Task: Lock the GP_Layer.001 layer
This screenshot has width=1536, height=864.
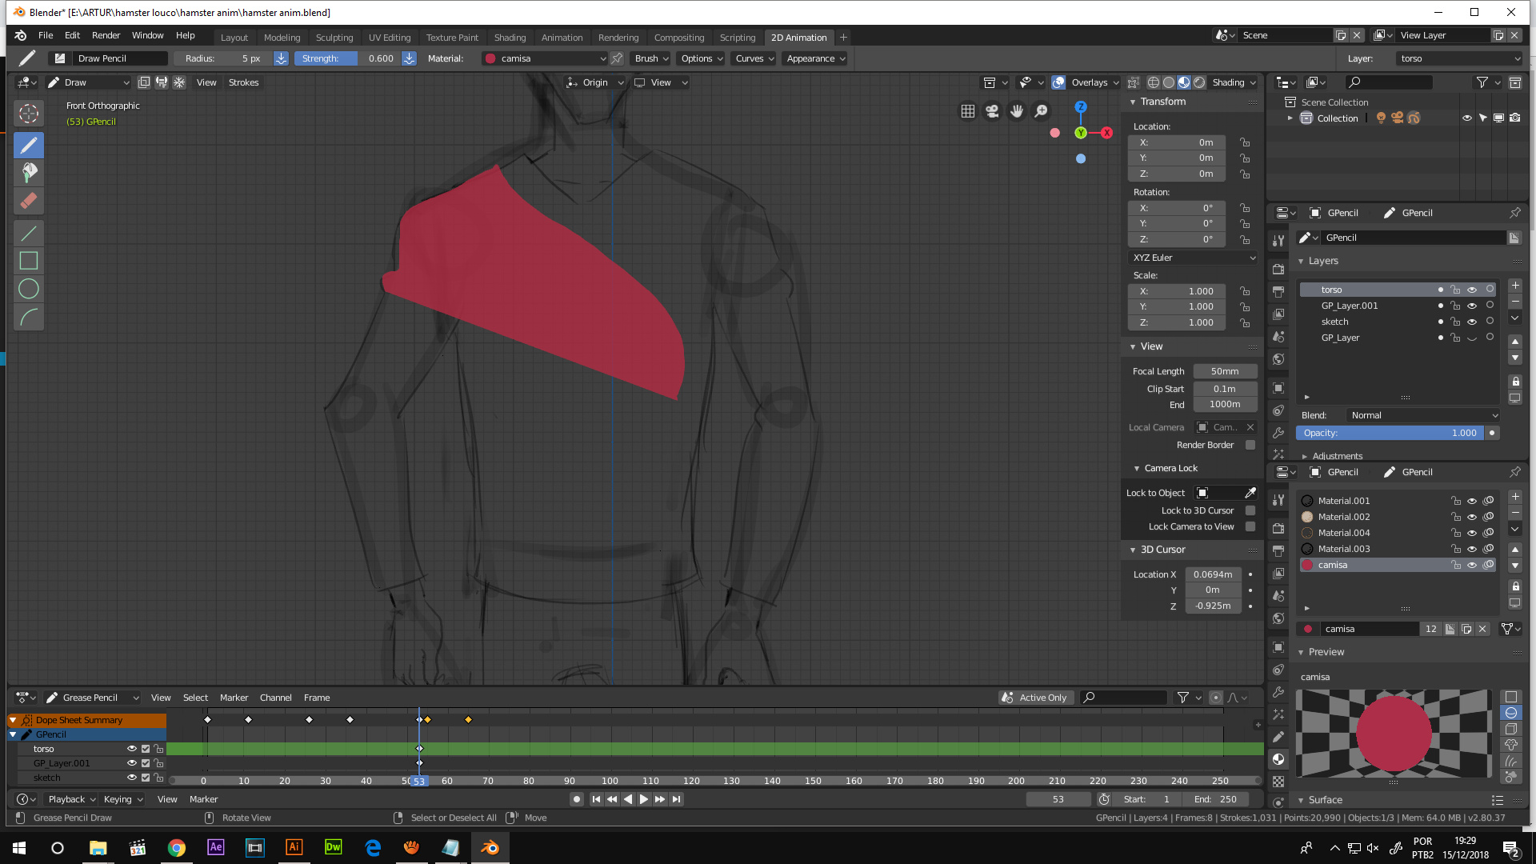Action: point(1456,306)
